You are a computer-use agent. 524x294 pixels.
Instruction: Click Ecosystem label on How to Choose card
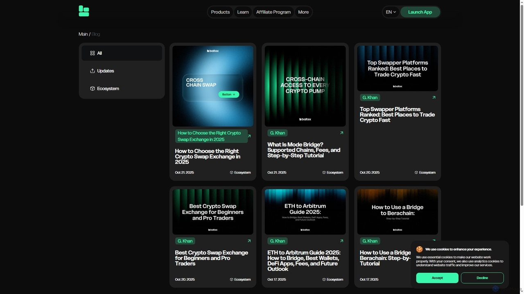coord(240,173)
